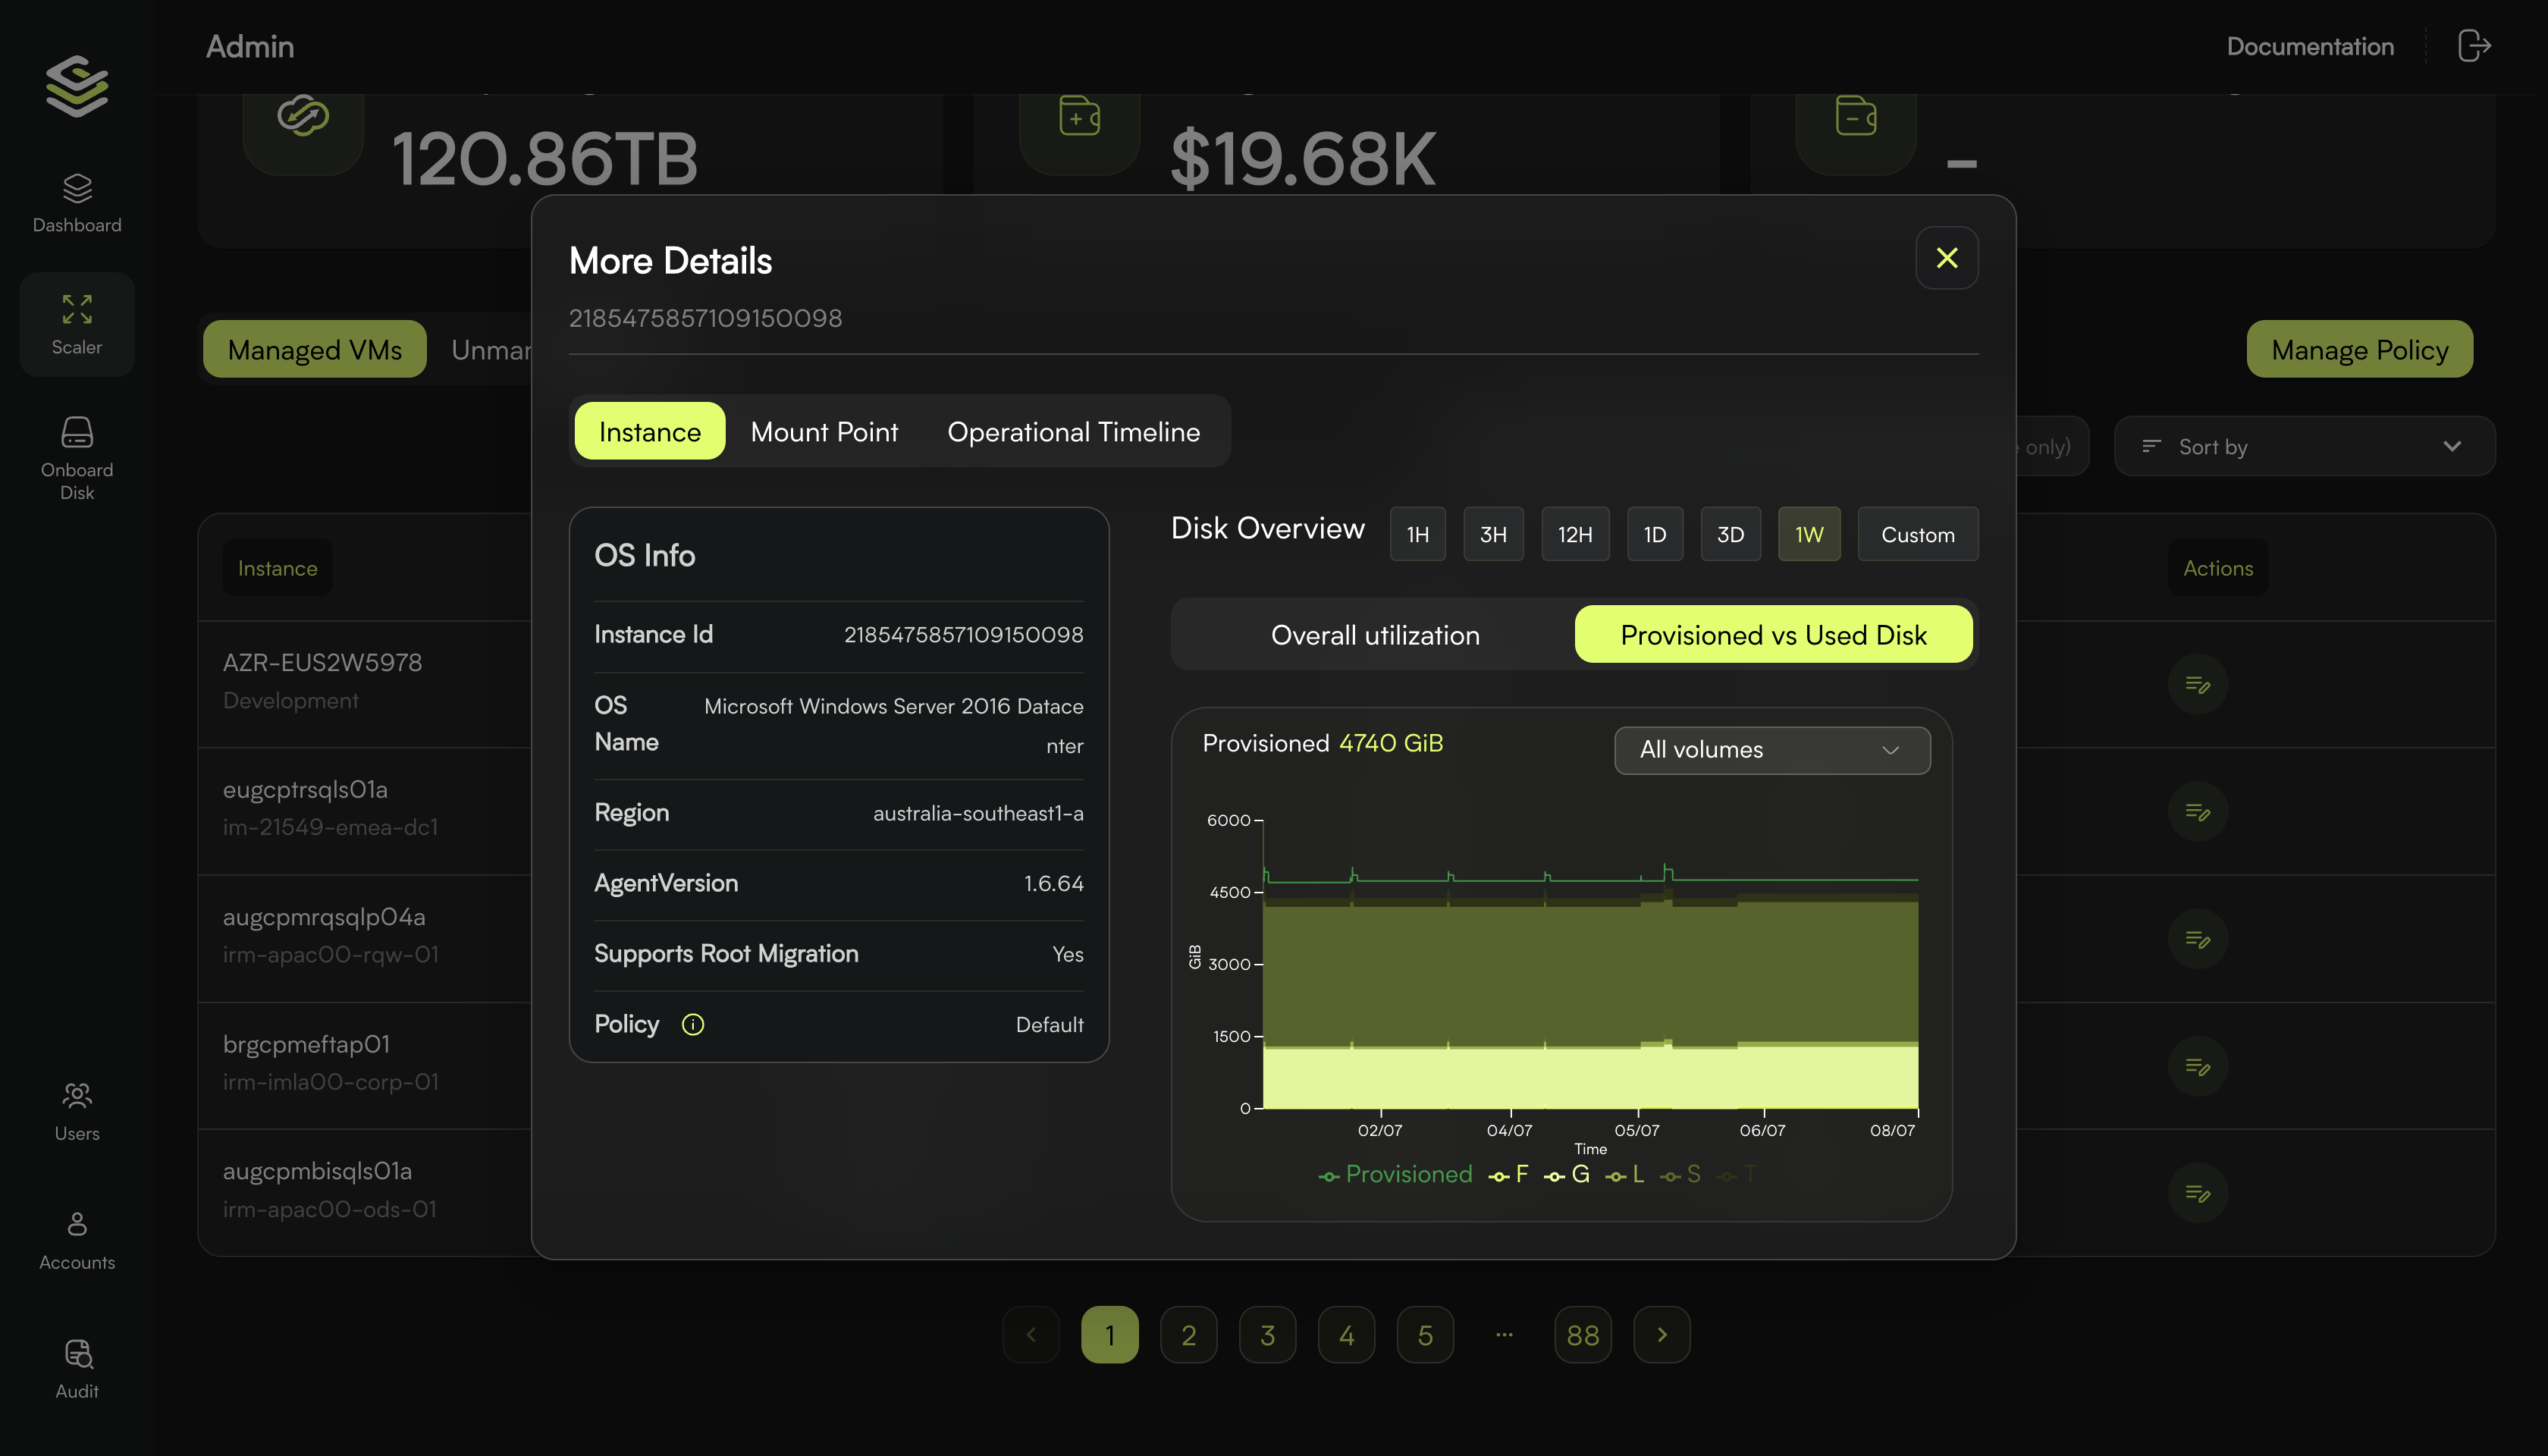The width and height of the screenshot is (2548, 1456).
Task: Click the wallet plus icon by $19.68K
Action: (1080, 117)
